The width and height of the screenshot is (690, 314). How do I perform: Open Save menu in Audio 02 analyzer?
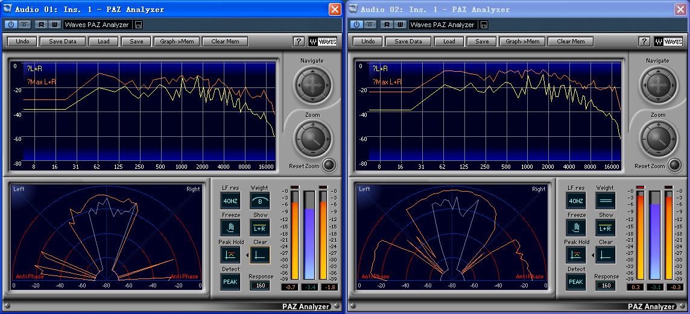pyautogui.click(x=482, y=42)
